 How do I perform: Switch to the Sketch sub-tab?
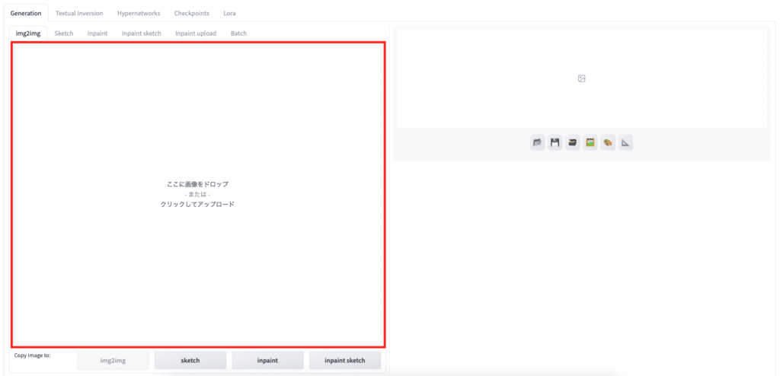(x=64, y=33)
